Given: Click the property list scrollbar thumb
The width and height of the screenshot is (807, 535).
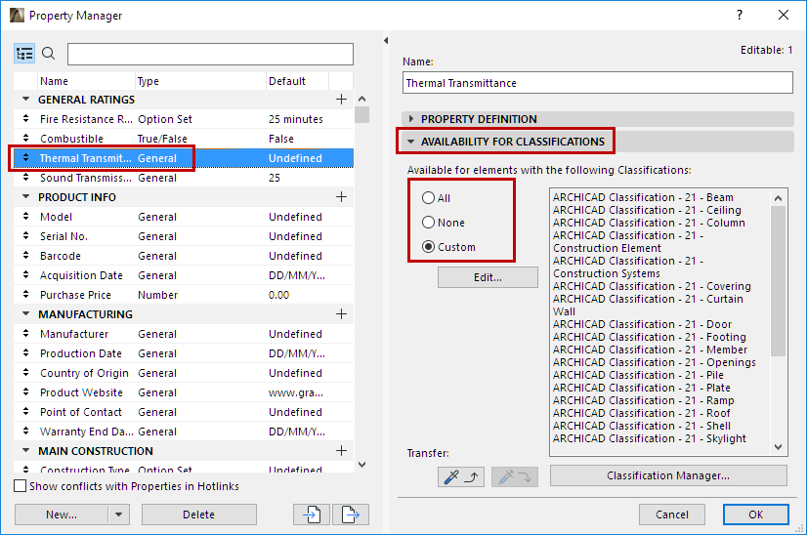Looking at the screenshot, I should click(361, 114).
